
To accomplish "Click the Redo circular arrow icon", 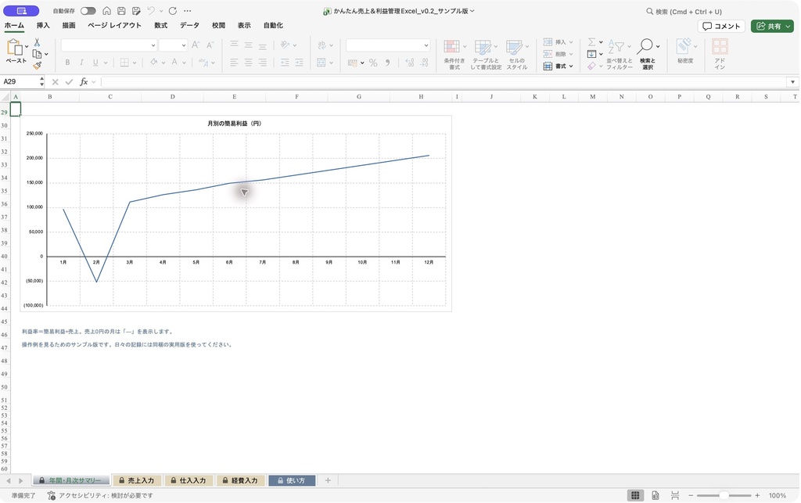I will coord(173,11).
